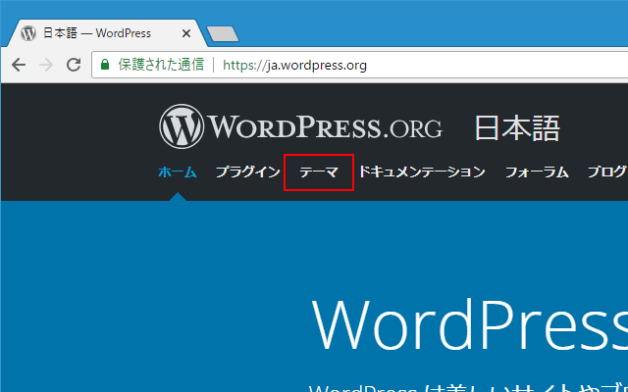This screenshot has height=392, width=628.
Task: Click the address bar URL ja.wordpress.org
Action: (x=294, y=66)
